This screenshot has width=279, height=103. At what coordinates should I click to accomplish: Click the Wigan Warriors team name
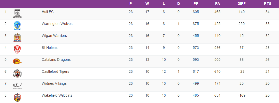(x=54, y=36)
